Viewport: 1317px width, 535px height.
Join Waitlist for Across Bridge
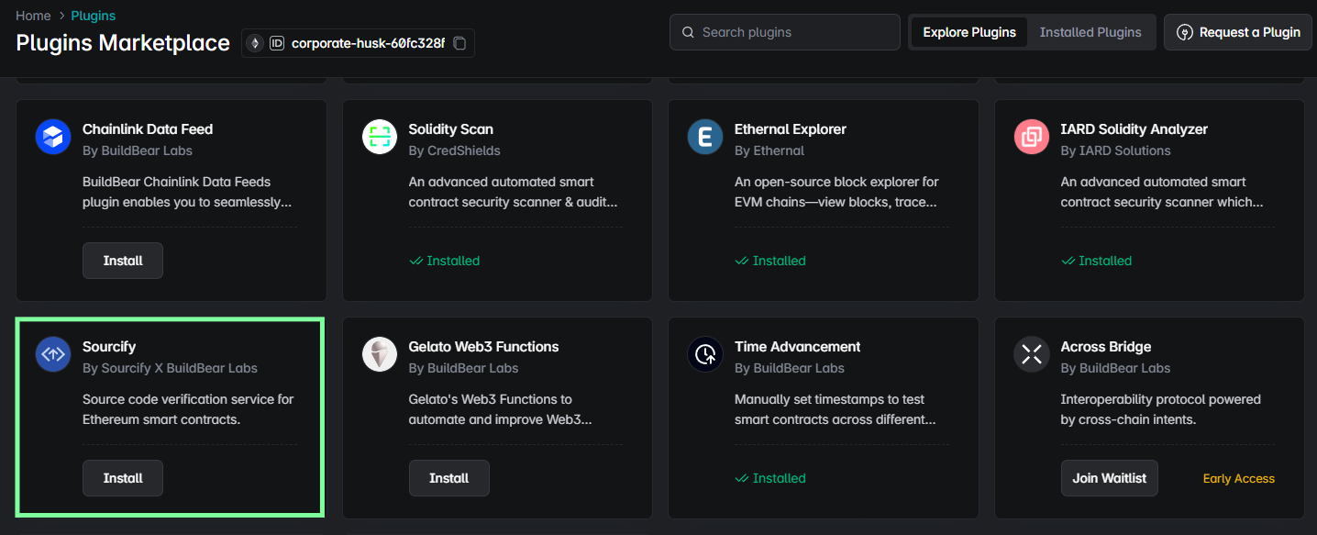(1109, 478)
